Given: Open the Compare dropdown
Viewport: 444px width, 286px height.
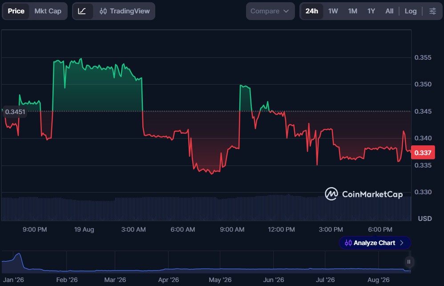Looking at the screenshot, I should [x=270, y=11].
